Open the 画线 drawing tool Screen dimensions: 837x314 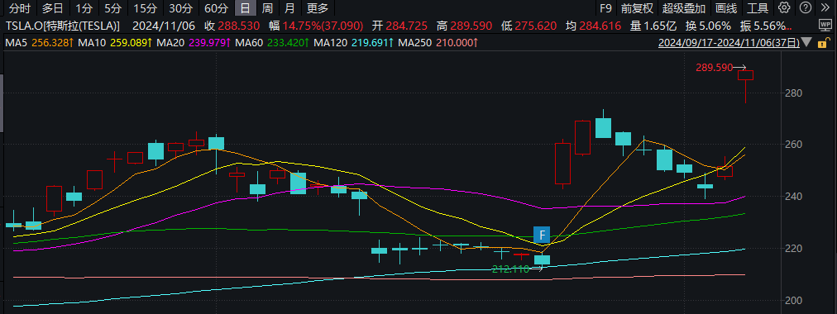[x=726, y=8]
